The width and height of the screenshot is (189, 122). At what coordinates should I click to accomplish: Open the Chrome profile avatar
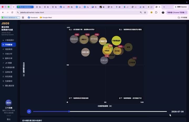163,12
